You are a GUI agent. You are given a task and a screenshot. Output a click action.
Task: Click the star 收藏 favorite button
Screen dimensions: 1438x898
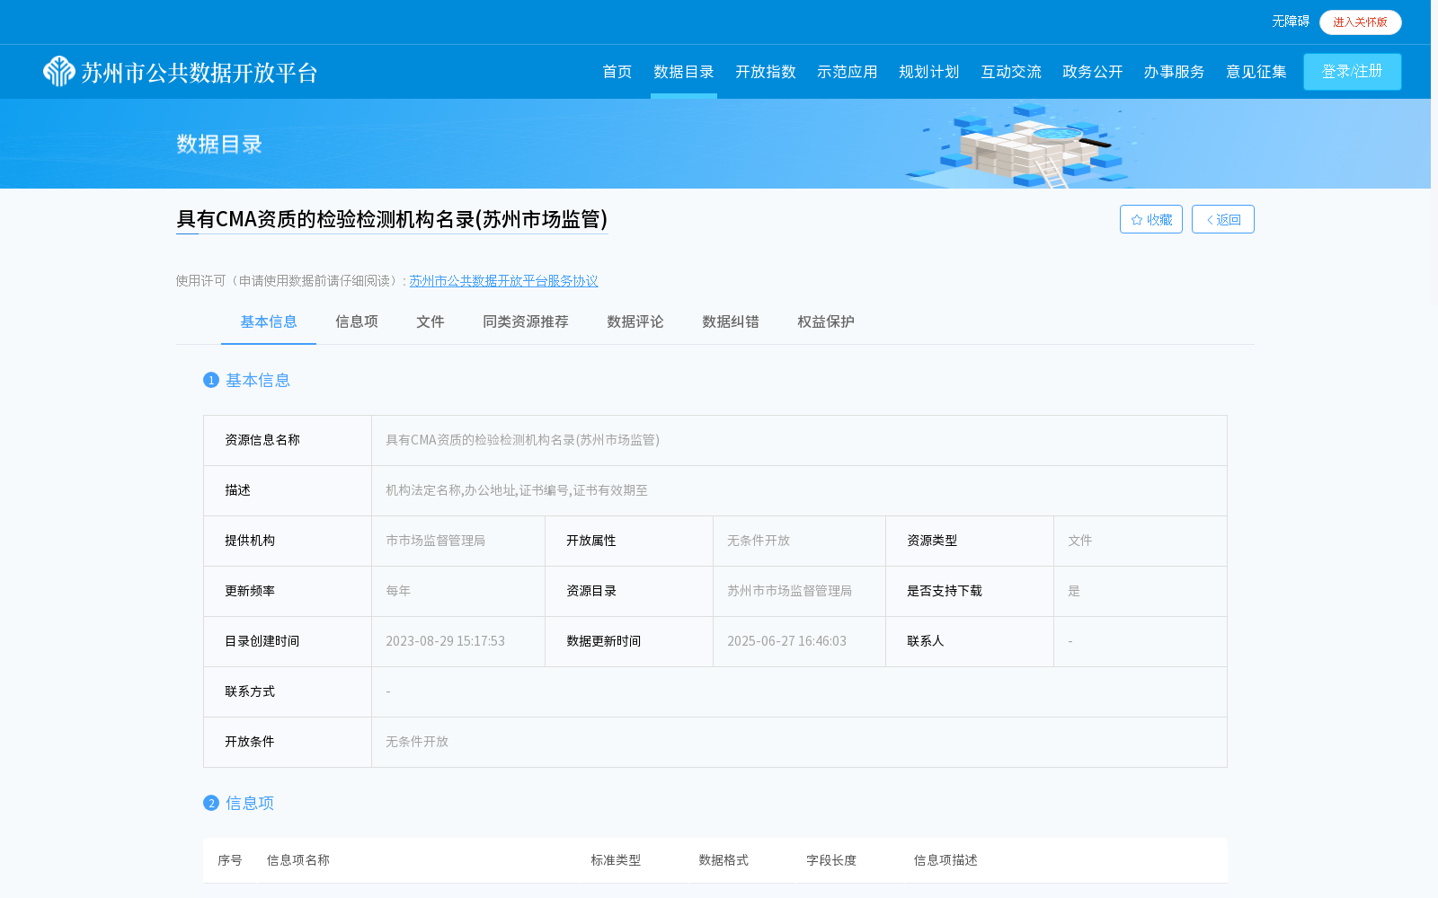[x=1150, y=219]
